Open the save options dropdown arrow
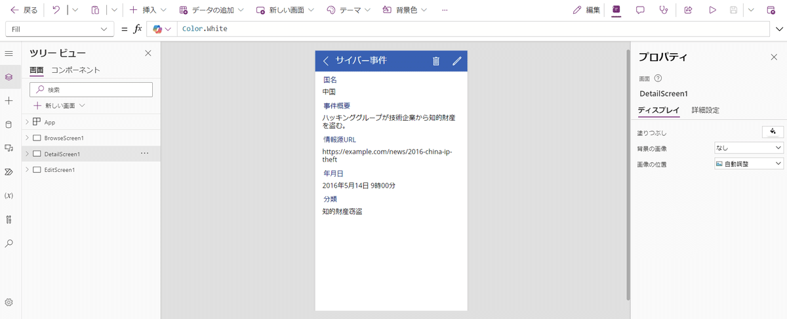The image size is (787, 319). coord(750,11)
